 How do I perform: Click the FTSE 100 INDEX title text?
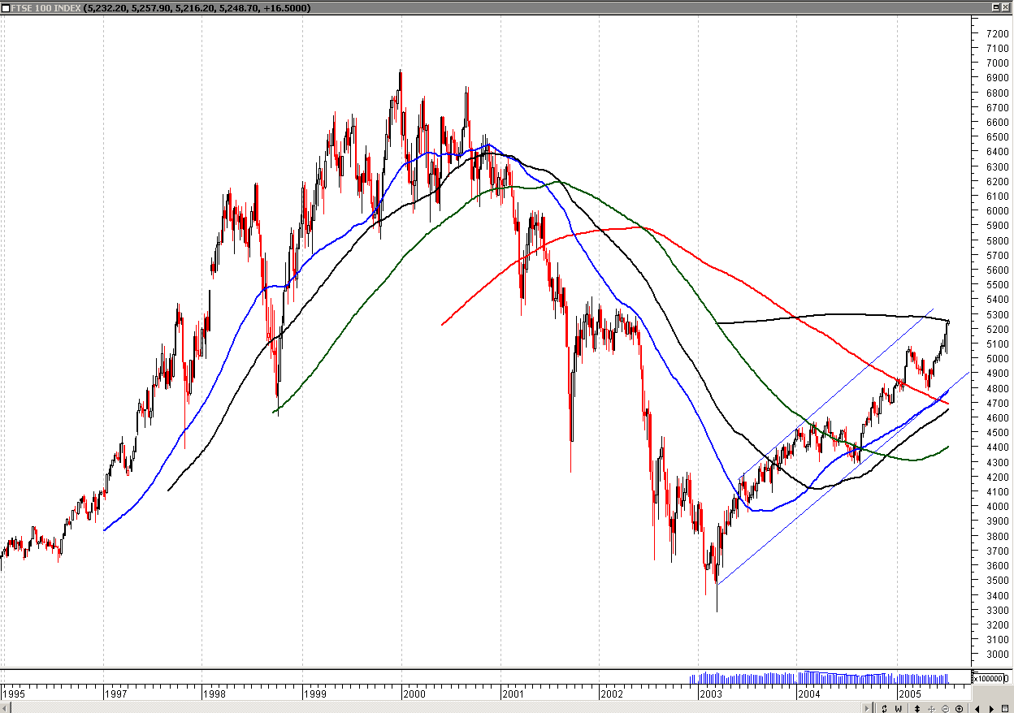[x=45, y=7]
